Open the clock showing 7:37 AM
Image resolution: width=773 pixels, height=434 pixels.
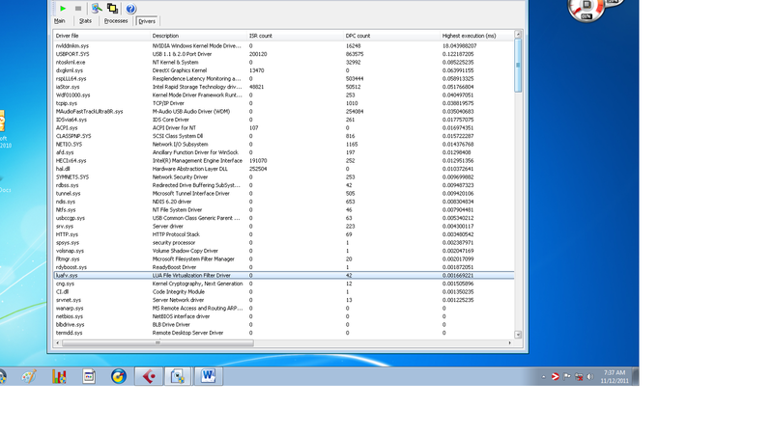615,377
